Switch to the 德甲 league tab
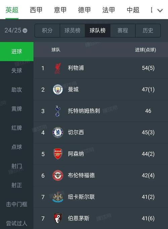 tap(84, 10)
